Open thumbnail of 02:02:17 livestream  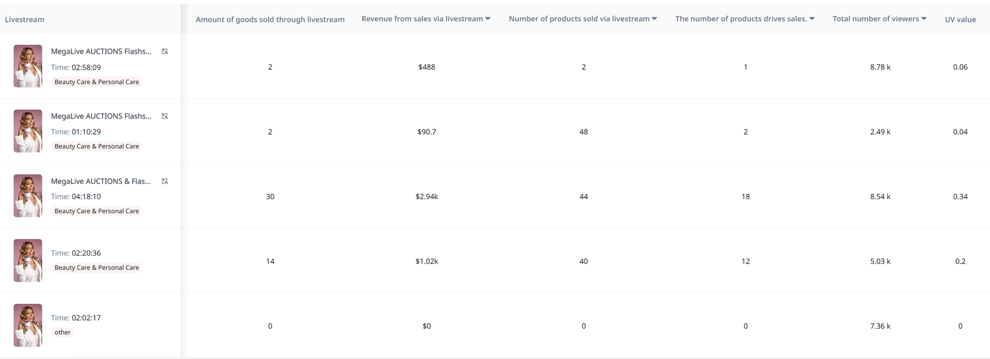coord(28,325)
